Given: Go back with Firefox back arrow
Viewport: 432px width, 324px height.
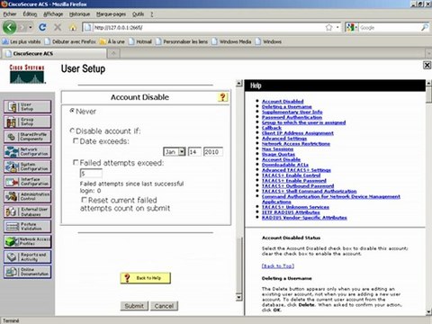Looking at the screenshot, I should pyautogui.click(x=10, y=28).
